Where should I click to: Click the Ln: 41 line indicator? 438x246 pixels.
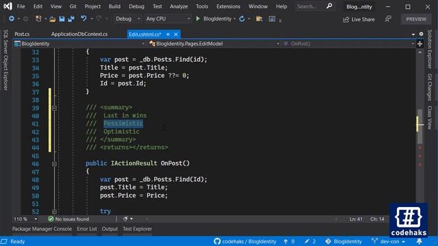pyautogui.click(x=356, y=219)
